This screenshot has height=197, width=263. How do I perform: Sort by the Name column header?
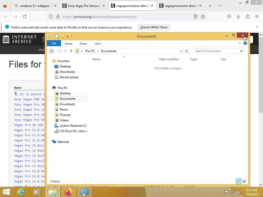pos(96,59)
